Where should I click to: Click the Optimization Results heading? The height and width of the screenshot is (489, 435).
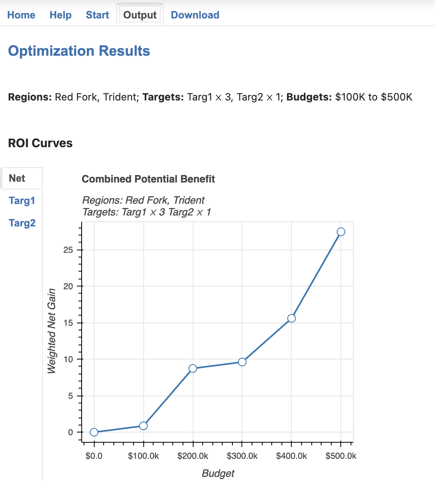coord(79,51)
